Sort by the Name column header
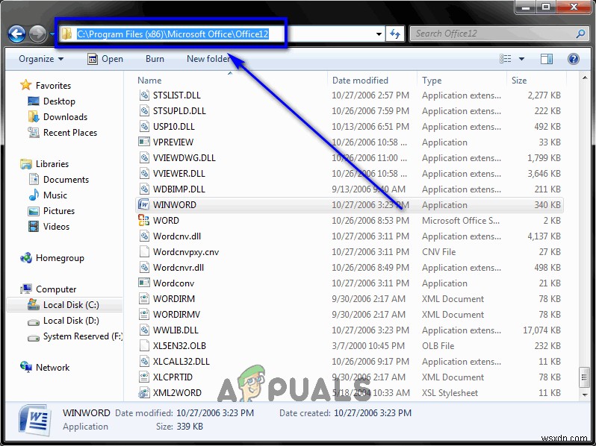 149,81
